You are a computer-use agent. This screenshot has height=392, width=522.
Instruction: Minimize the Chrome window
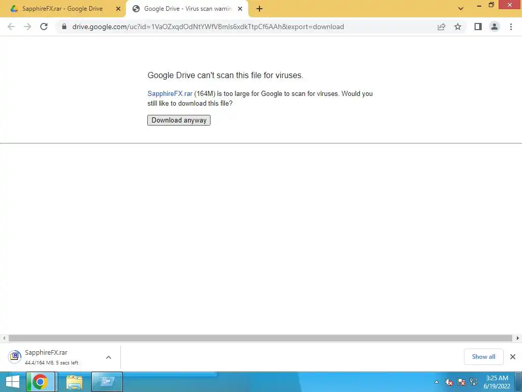click(x=479, y=5)
